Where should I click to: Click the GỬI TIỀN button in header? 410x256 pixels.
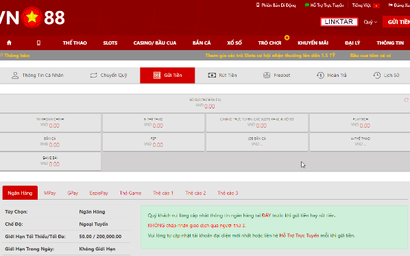(396, 22)
